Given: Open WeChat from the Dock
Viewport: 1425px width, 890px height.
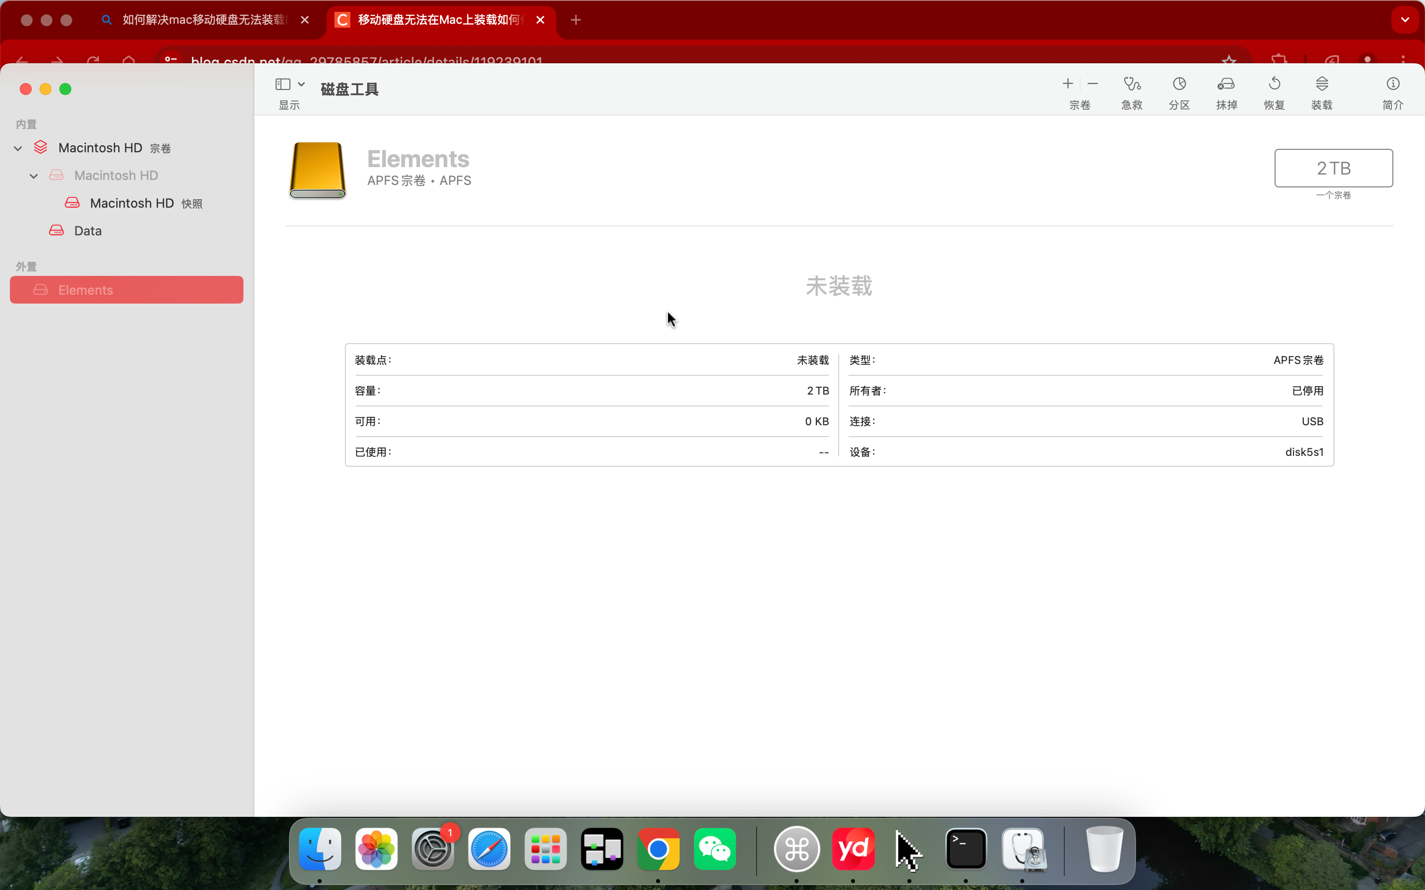Looking at the screenshot, I should [x=715, y=849].
